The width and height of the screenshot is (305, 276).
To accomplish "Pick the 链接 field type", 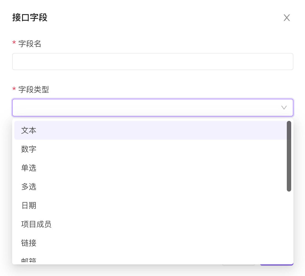I will point(29,243).
